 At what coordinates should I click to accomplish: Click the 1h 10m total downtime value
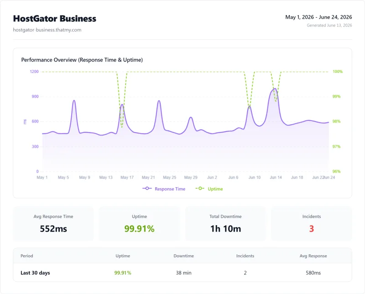coord(225,229)
